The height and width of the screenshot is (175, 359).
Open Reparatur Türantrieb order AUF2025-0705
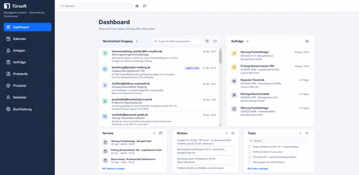(270, 83)
